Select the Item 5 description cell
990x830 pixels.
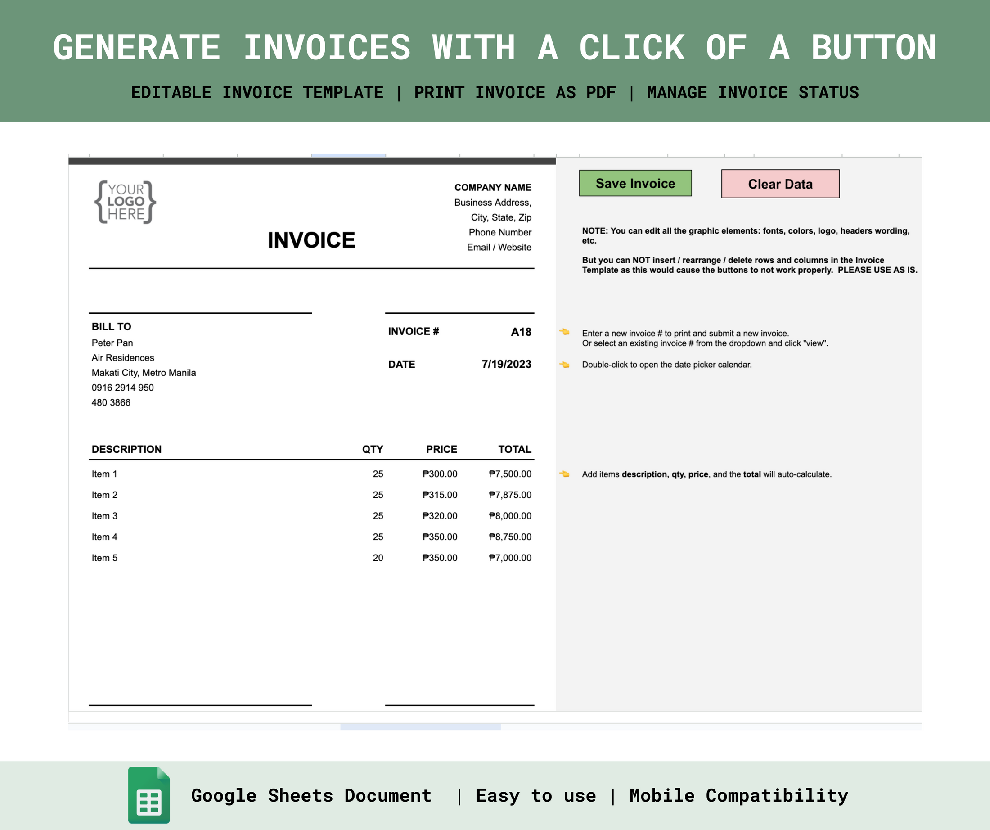[105, 557]
